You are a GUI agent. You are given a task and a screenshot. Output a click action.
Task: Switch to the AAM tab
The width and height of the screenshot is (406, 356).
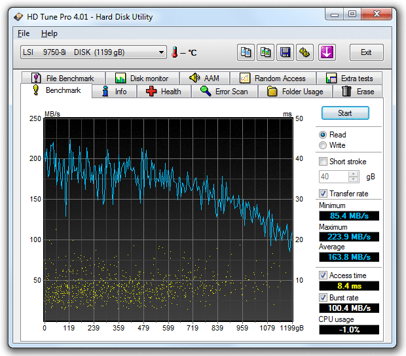point(204,78)
